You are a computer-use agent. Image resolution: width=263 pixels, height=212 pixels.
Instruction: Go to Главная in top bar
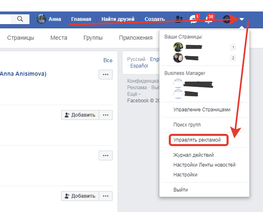pyautogui.click(x=81, y=19)
